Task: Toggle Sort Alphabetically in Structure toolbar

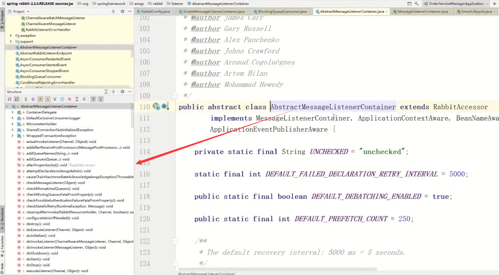Action: click(16, 99)
